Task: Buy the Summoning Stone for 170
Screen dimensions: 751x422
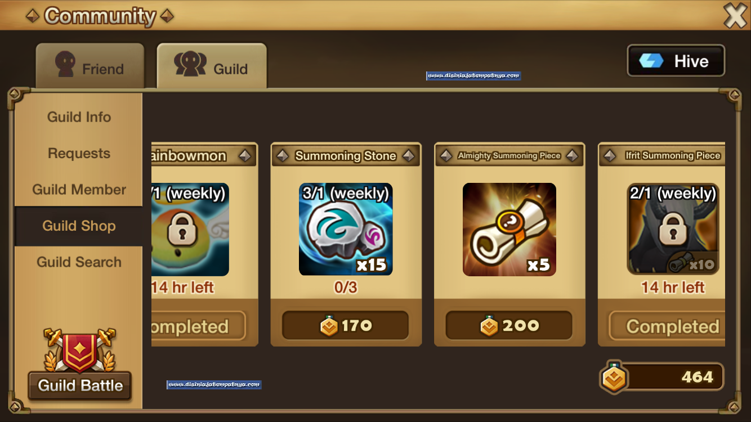Action: point(345,326)
